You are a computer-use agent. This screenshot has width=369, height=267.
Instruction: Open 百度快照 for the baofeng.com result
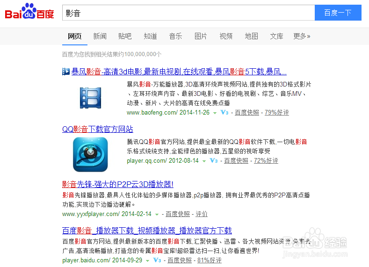[x=247, y=112]
